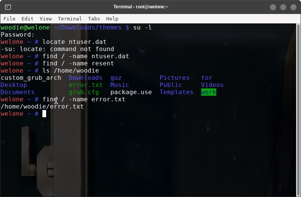Image resolution: width=301 pixels, height=197 pixels.
Task: Click the block cursor at the last prompt
Action: pyautogui.click(x=44, y=114)
